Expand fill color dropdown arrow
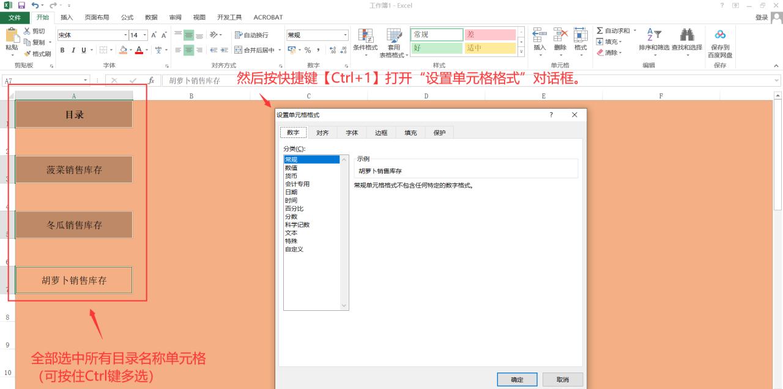783x389 pixels. 130,50
